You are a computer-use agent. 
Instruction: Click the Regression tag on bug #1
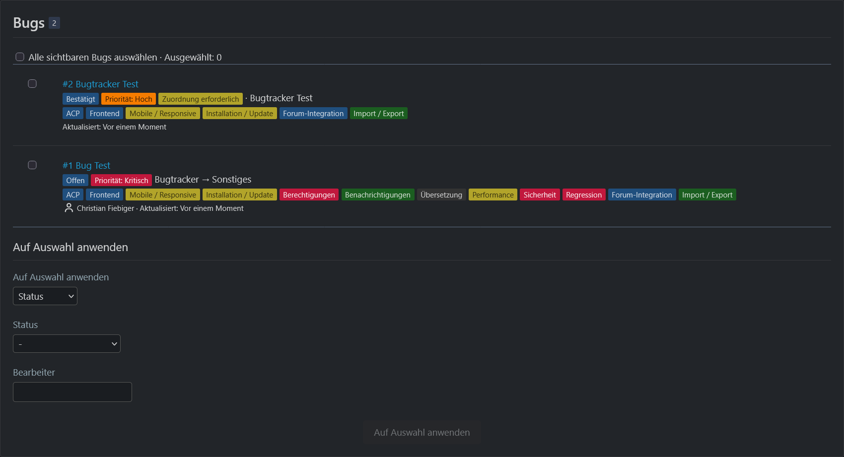click(x=584, y=195)
